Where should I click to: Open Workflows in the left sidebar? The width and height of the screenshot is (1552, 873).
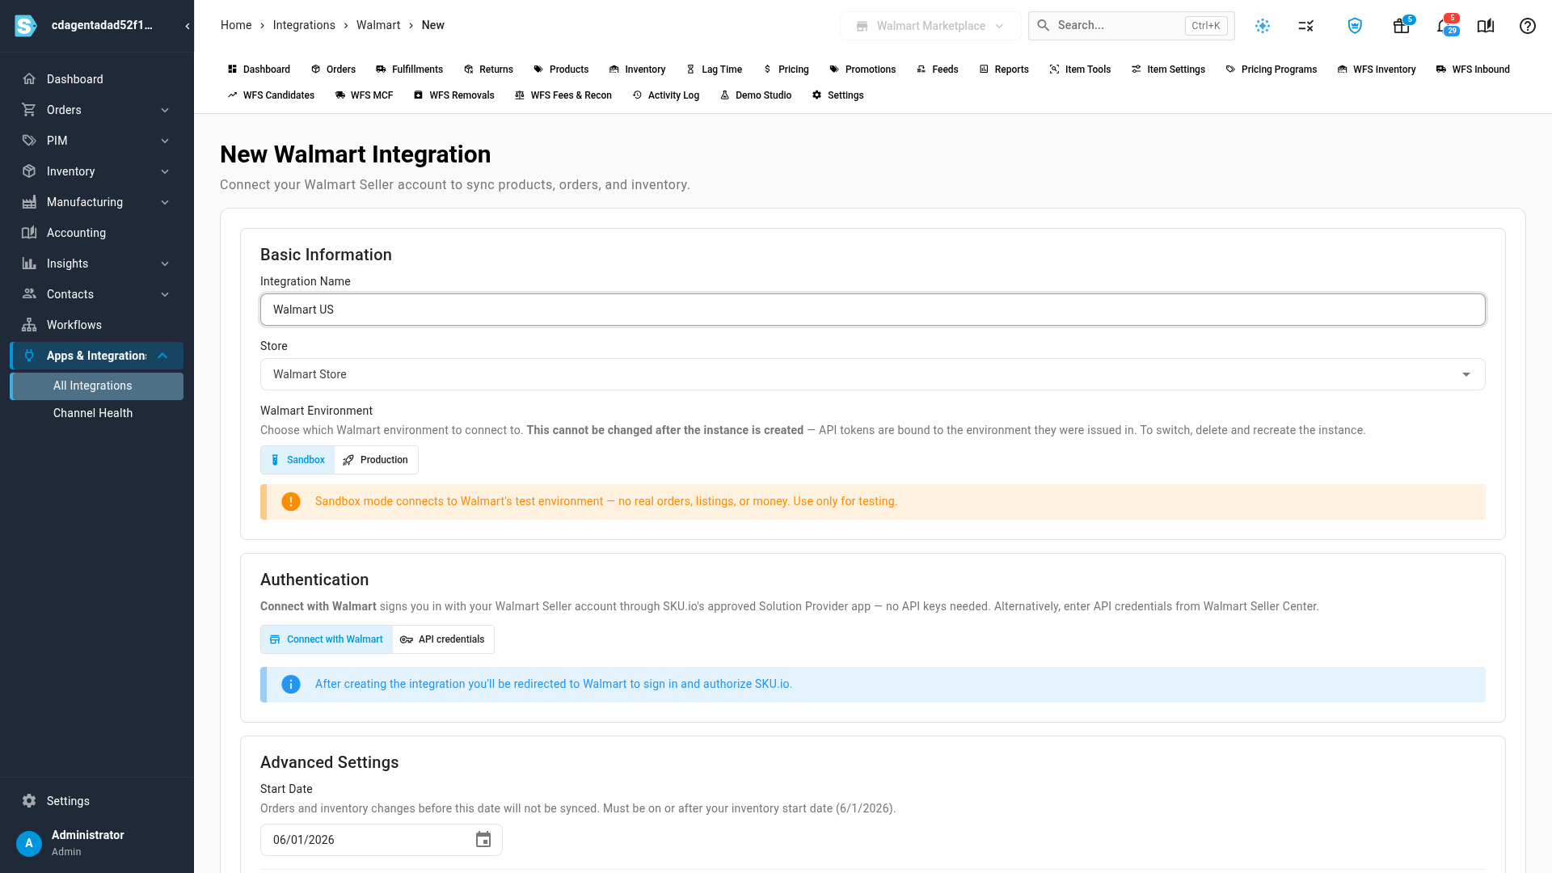[x=97, y=325]
